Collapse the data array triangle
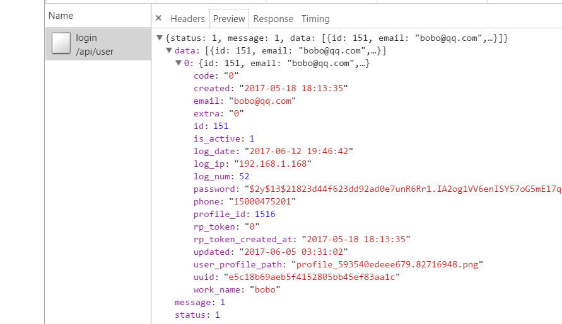This screenshot has width=562, height=324. (169, 50)
